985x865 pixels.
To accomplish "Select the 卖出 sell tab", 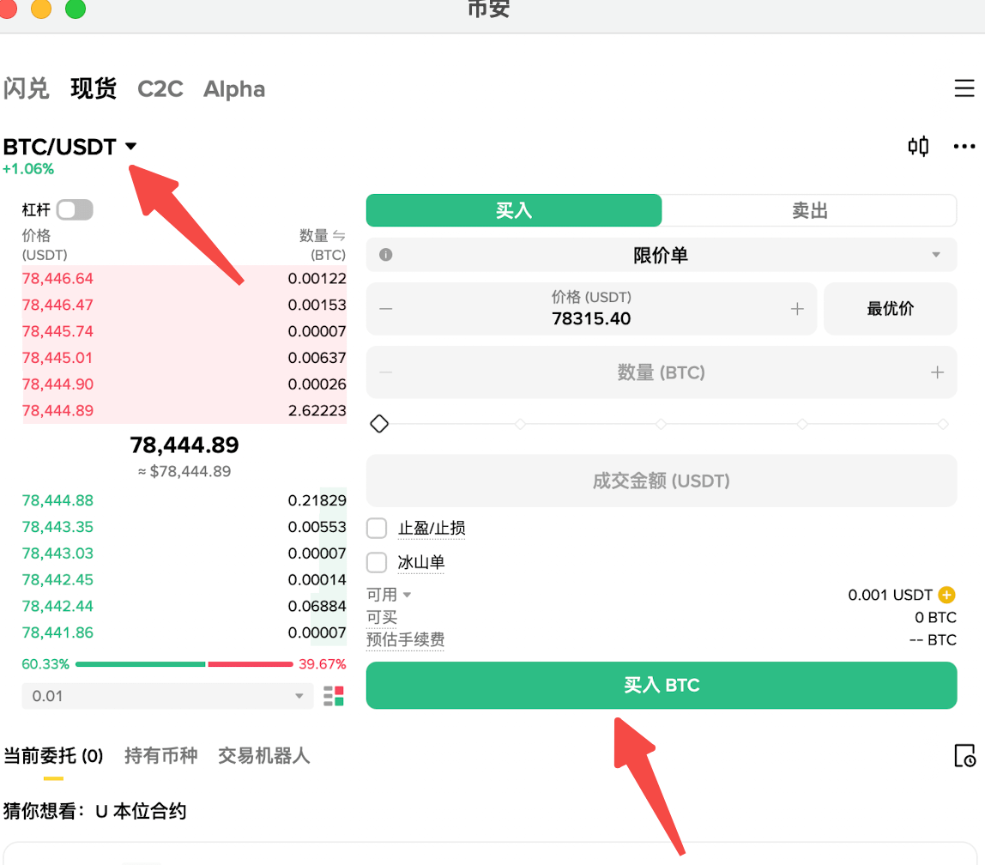I will pyautogui.click(x=809, y=210).
